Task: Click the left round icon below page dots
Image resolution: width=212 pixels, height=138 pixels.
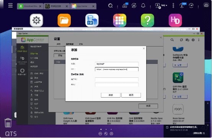Action: point(100,134)
